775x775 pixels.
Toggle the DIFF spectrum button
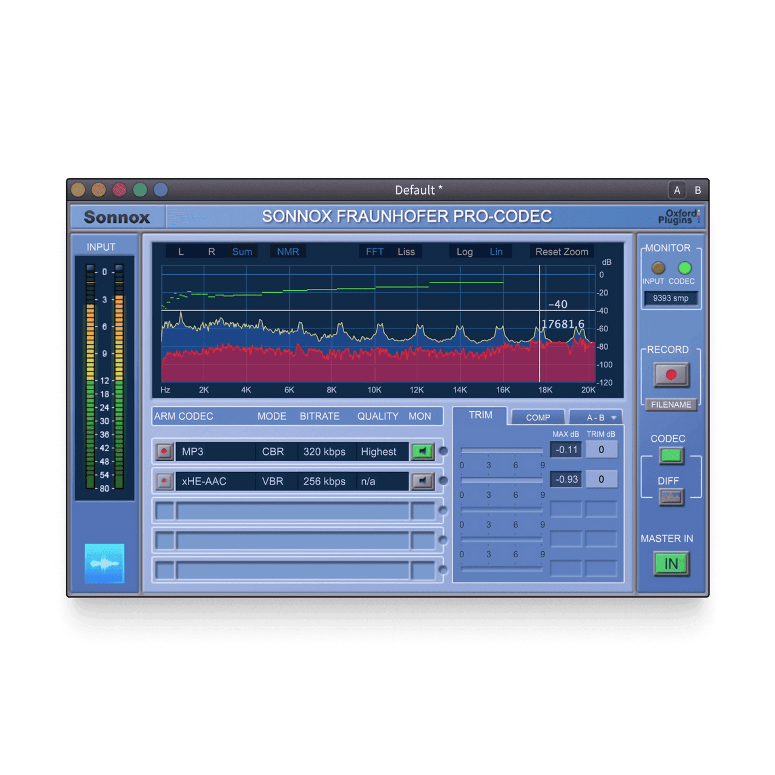tap(671, 497)
